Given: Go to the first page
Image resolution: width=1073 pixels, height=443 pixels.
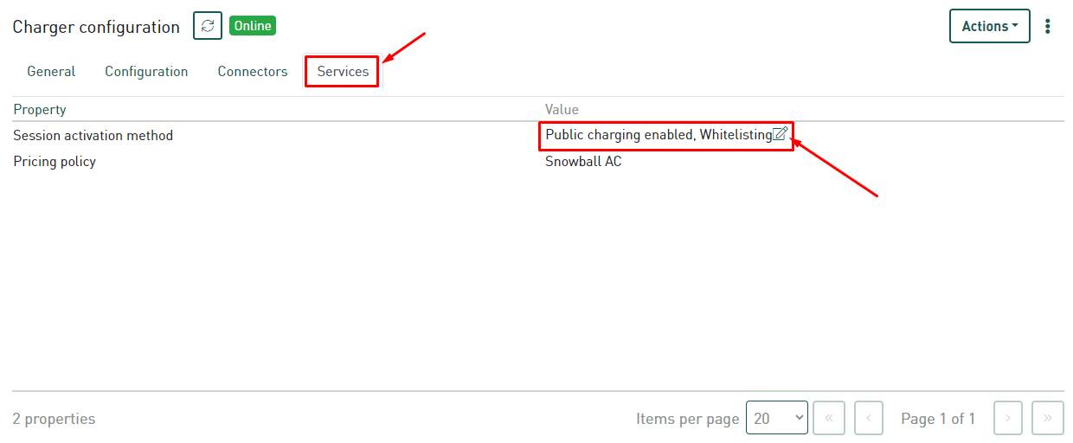Looking at the screenshot, I should click(829, 418).
